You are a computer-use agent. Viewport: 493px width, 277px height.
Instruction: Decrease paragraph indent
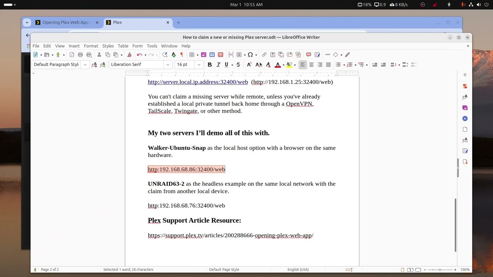click(383, 65)
